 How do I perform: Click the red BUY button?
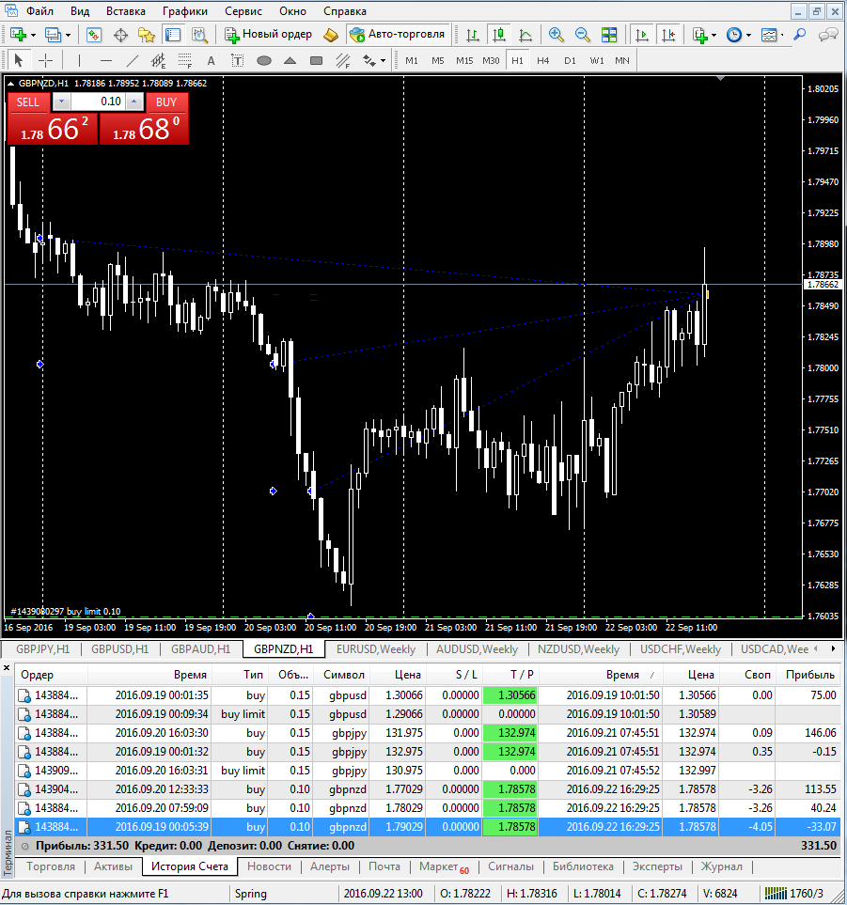point(166,102)
